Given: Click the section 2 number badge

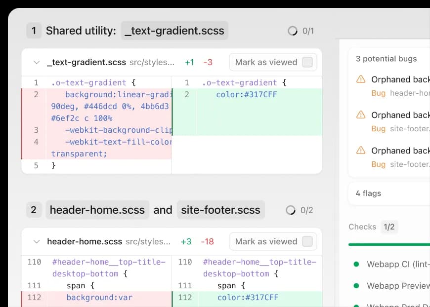Looking at the screenshot, I should click(34, 210).
